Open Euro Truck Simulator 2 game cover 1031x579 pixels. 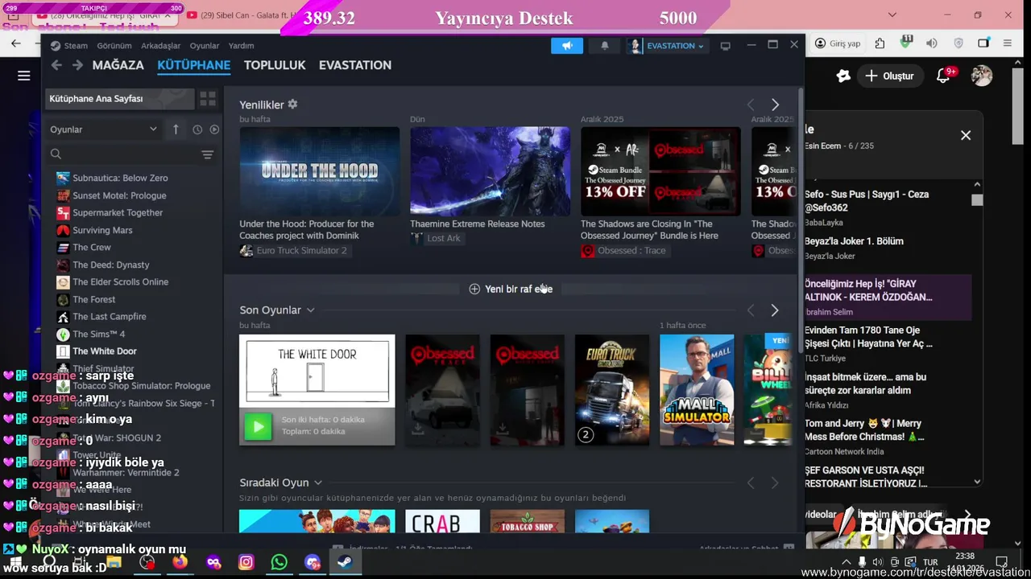[x=612, y=390]
